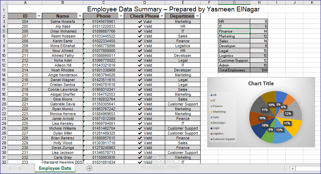
Task: Click the 13% data label on Finance slice
Action: [x=288, y=113]
